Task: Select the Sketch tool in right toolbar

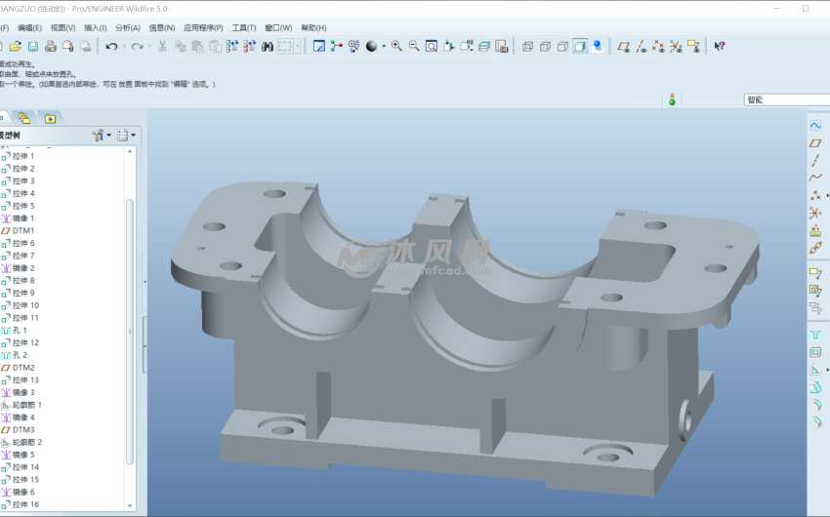Action: (x=815, y=126)
